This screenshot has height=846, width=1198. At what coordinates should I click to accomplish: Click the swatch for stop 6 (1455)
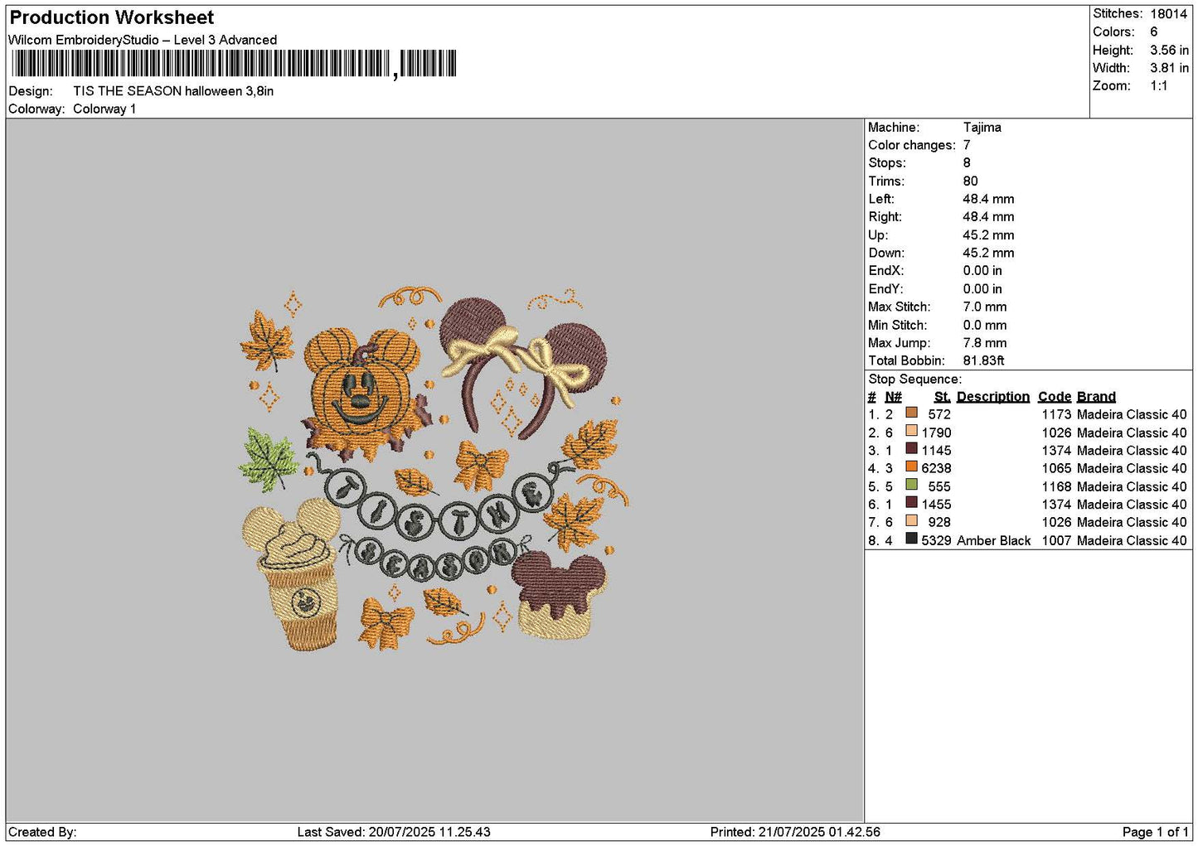pos(912,503)
